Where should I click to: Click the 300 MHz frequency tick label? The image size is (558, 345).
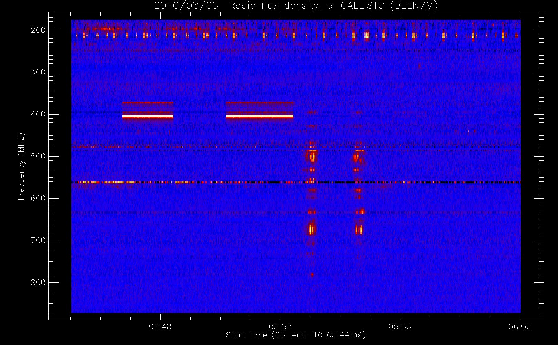coord(38,72)
